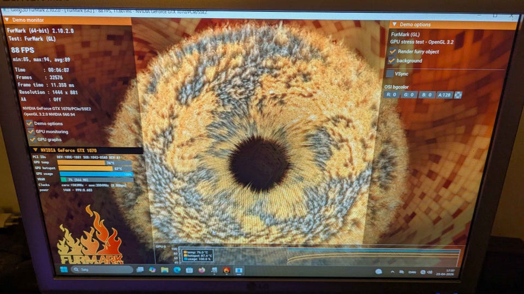Click the blue GPU usage bar
The height and width of the screenshot is (294, 524).
(x=96, y=174)
